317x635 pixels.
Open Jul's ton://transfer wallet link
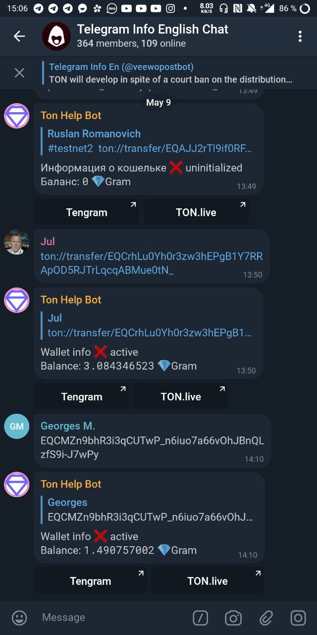pos(151,263)
